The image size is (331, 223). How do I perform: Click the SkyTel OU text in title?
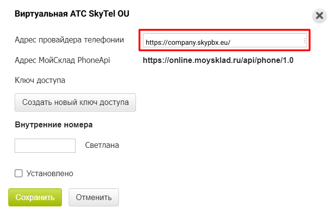(x=109, y=14)
